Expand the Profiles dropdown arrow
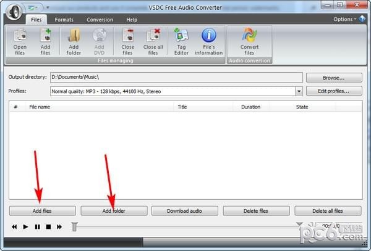371x251 pixels. pos(299,91)
